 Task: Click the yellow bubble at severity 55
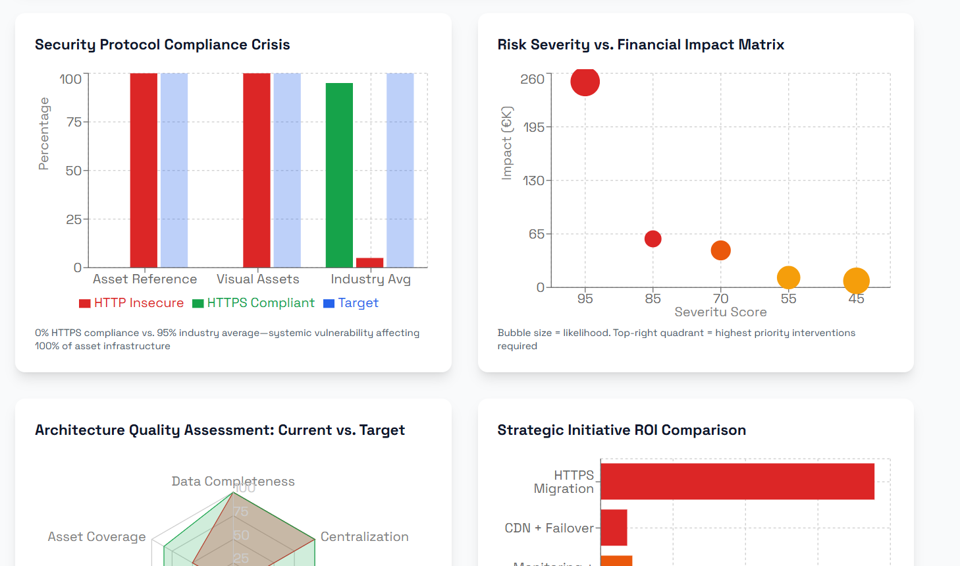tap(789, 277)
